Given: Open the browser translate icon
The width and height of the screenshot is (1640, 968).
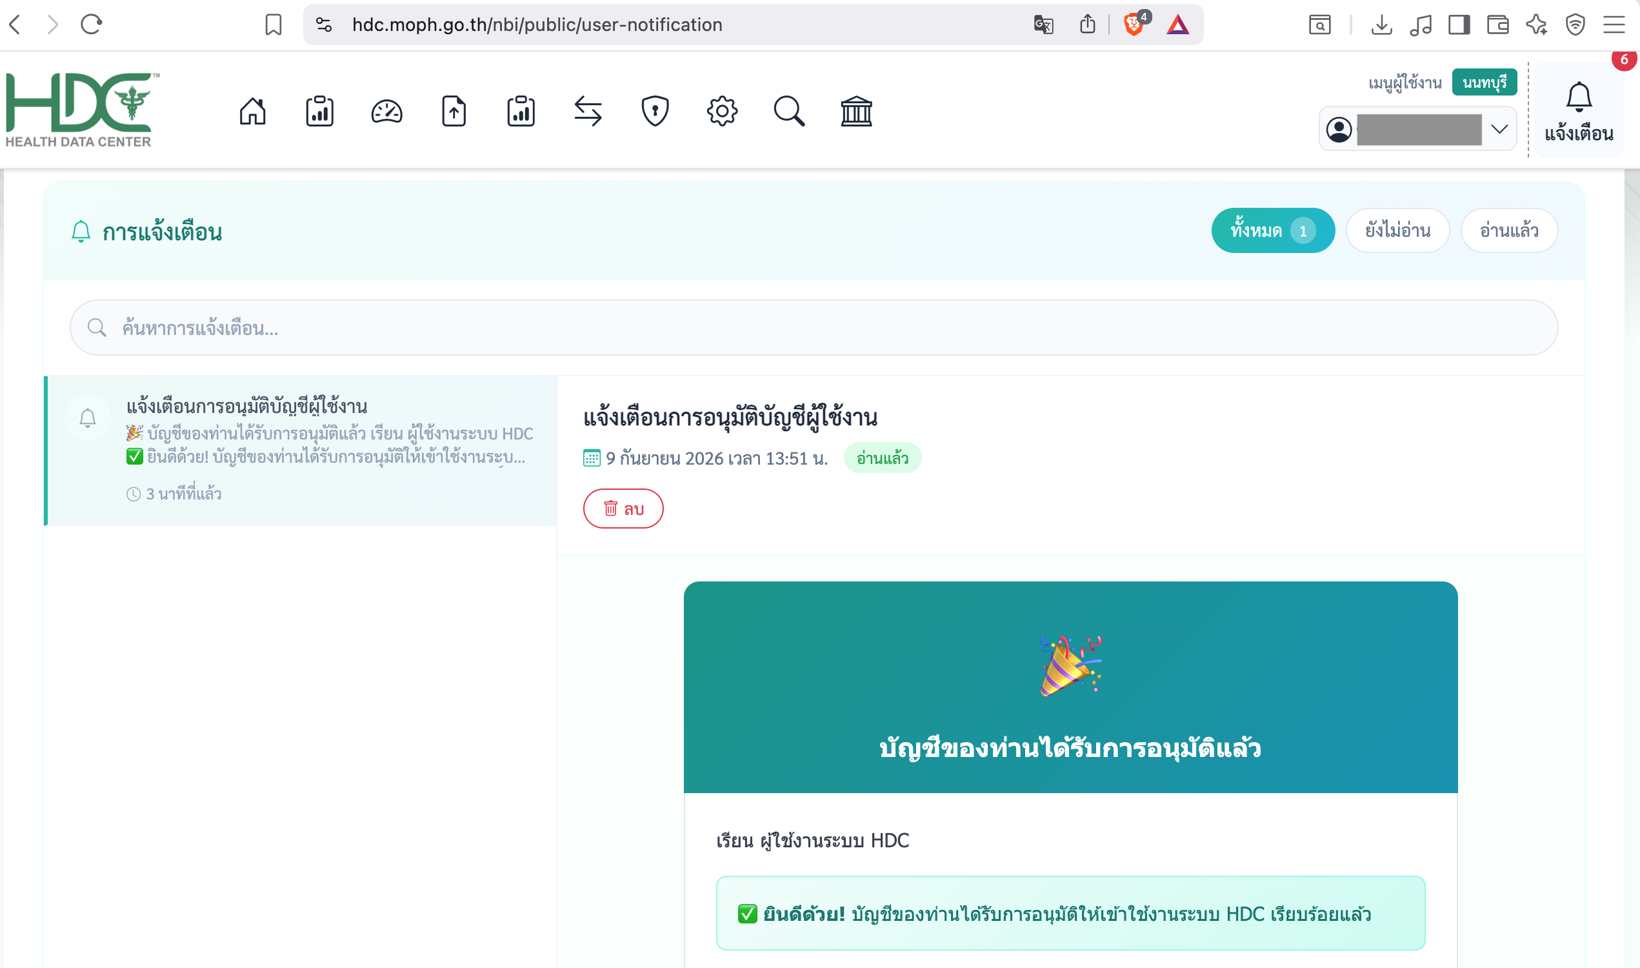Looking at the screenshot, I should (x=1043, y=25).
